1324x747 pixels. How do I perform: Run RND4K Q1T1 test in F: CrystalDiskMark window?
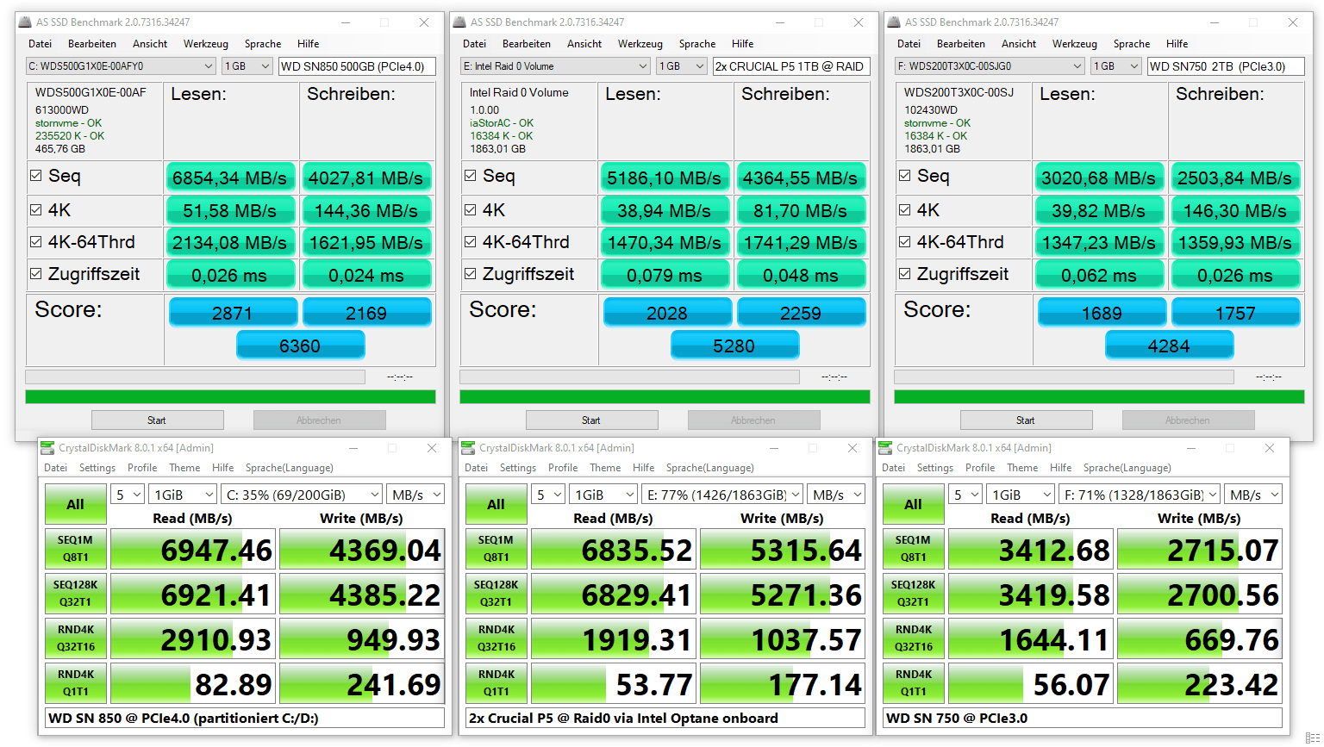[914, 683]
